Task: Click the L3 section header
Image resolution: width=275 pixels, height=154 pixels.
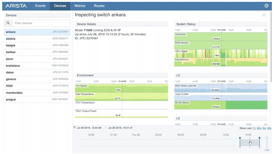Action: coord(221,118)
